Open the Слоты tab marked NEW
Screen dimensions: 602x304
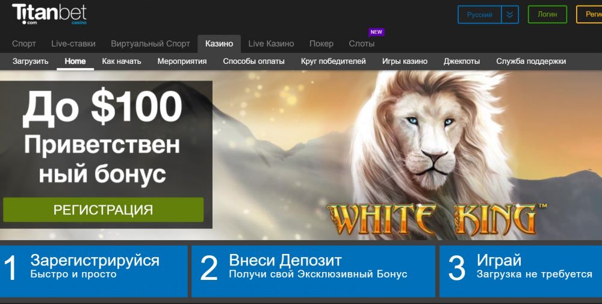click(x=362, y=44)
